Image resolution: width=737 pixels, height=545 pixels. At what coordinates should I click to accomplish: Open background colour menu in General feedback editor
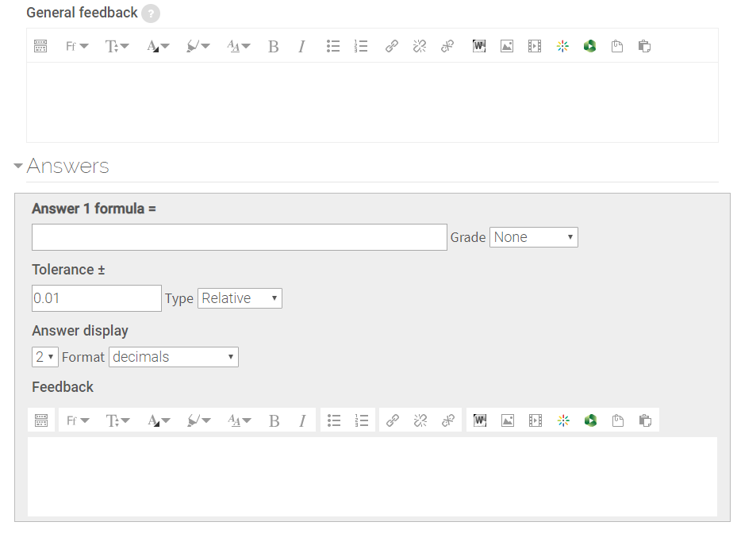(198, 46)
